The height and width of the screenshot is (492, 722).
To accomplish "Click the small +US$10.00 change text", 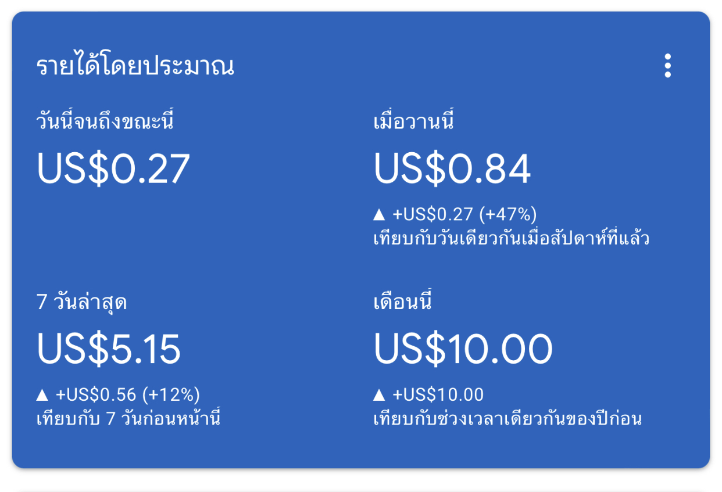I will tap(438, 395).
